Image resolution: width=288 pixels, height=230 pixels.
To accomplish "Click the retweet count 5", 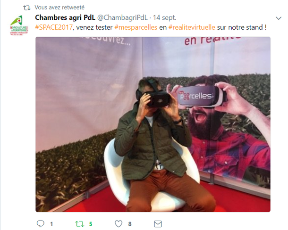I will click(x=91, y=224).
